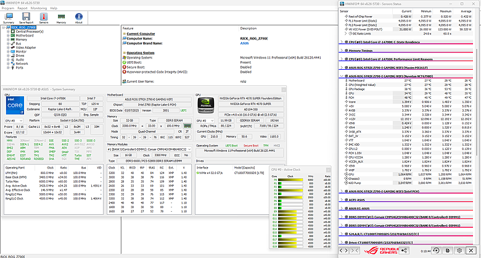Click the Audio speaker icon in tree
The width and height of the screenshot is (481, 258).
[x=13, y=59]
